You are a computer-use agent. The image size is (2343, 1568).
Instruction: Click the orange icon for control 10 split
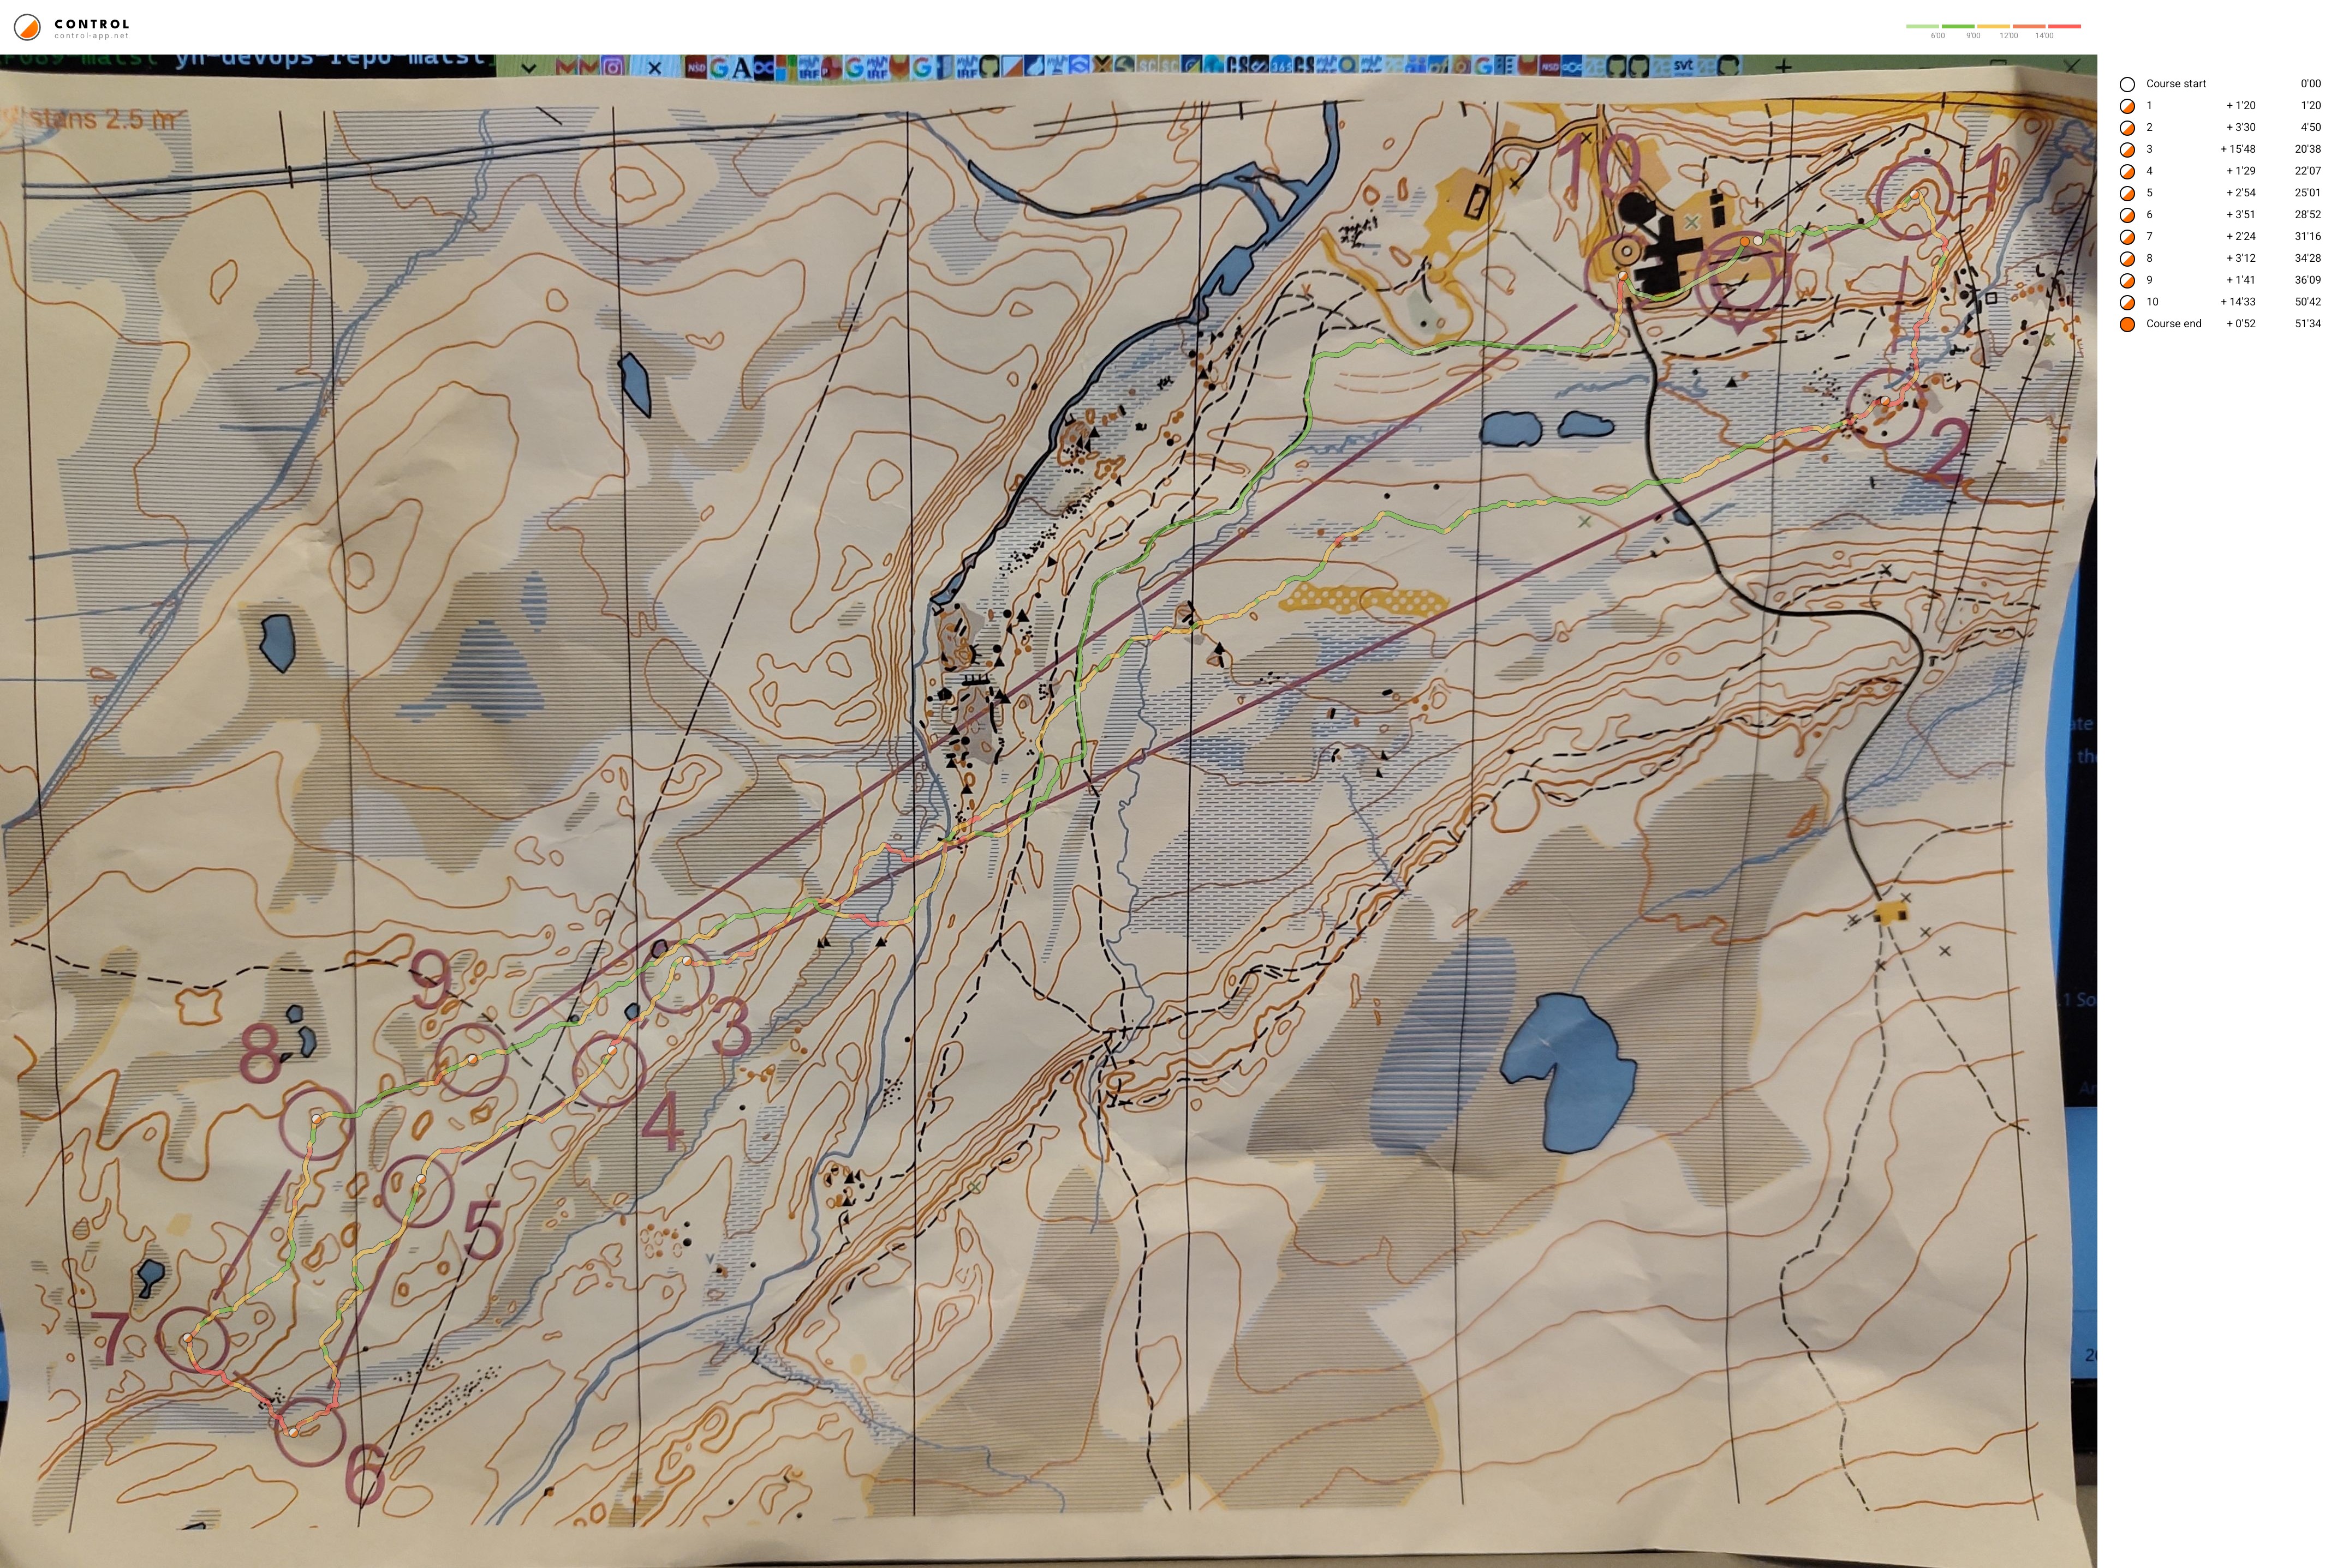coord(2127,302)
